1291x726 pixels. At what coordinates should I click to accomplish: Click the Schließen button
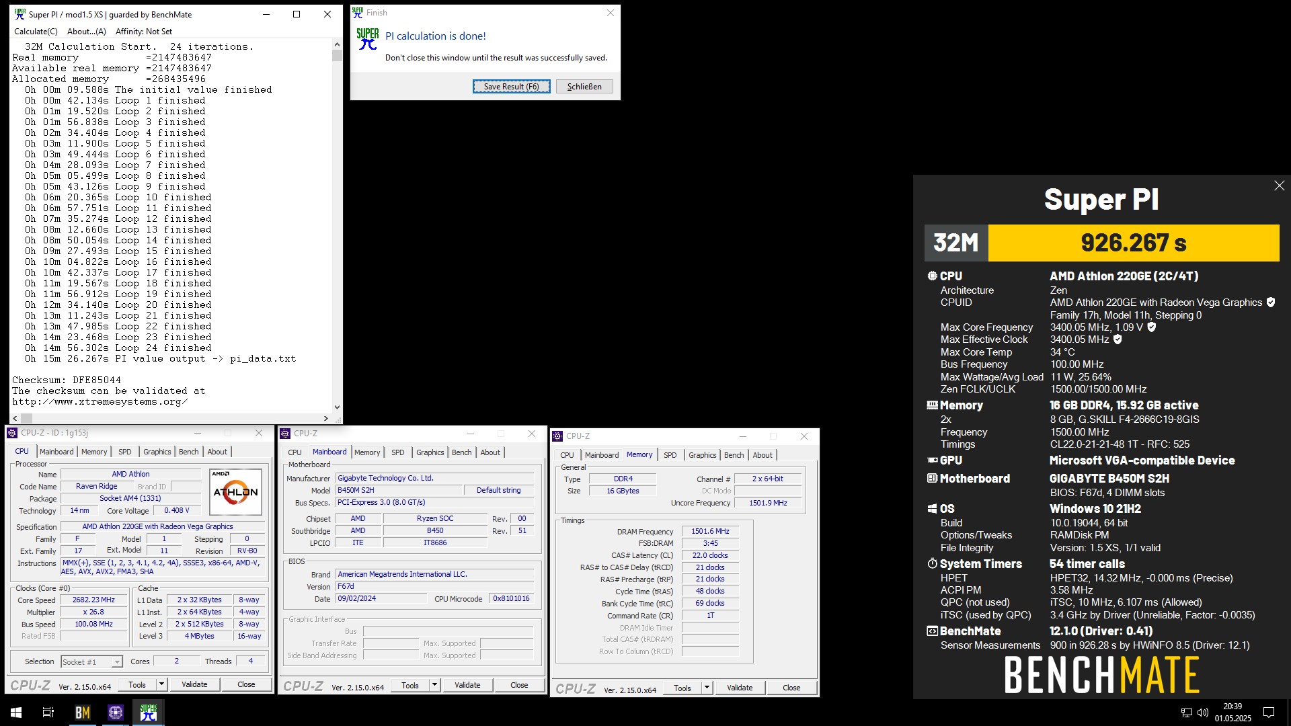tap(584, 86)
